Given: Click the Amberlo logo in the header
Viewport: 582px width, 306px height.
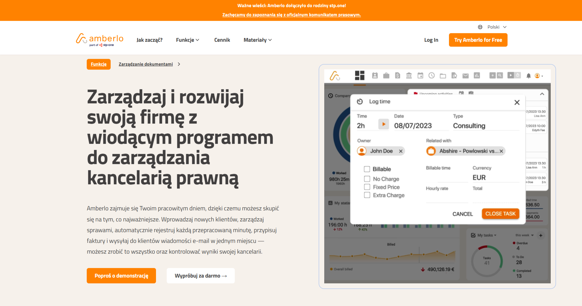Looking at the screenshot, I should point(100,40).
